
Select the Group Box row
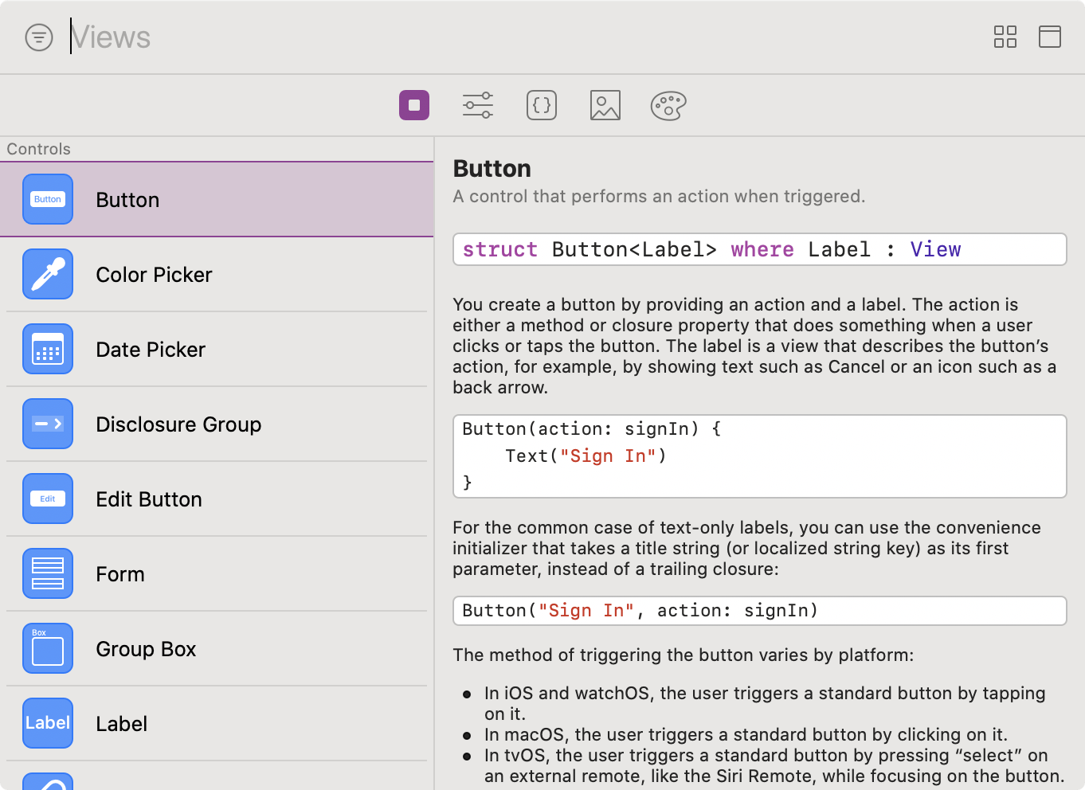[217, 649]
